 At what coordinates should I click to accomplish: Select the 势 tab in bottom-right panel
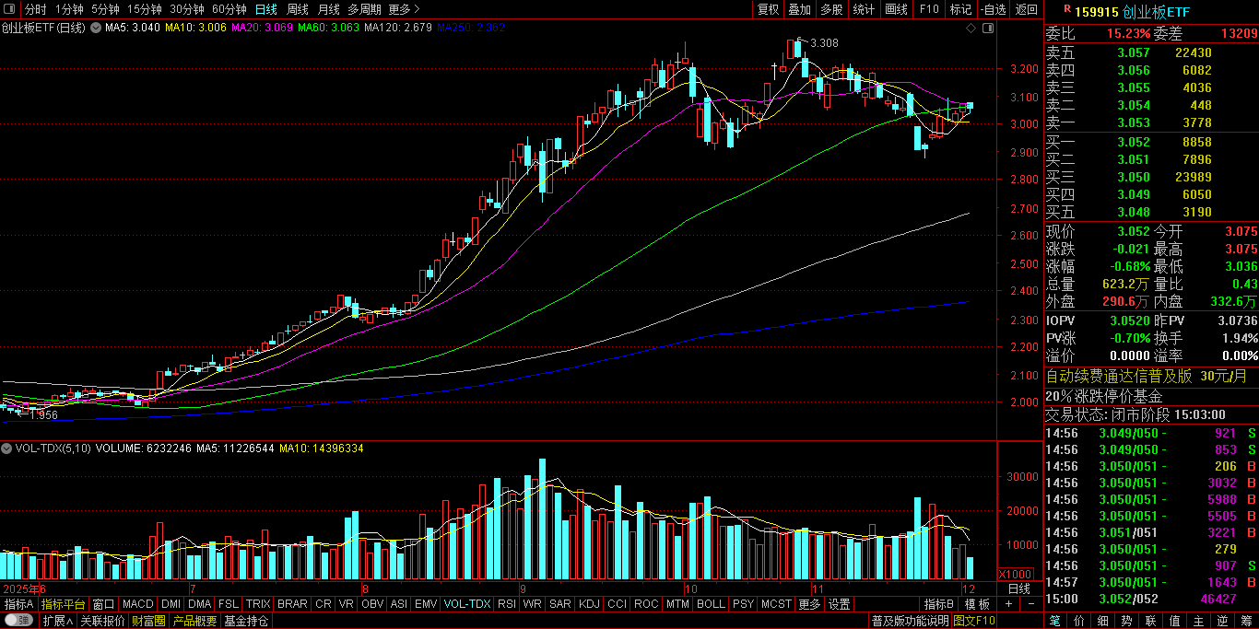point(1126,621)
